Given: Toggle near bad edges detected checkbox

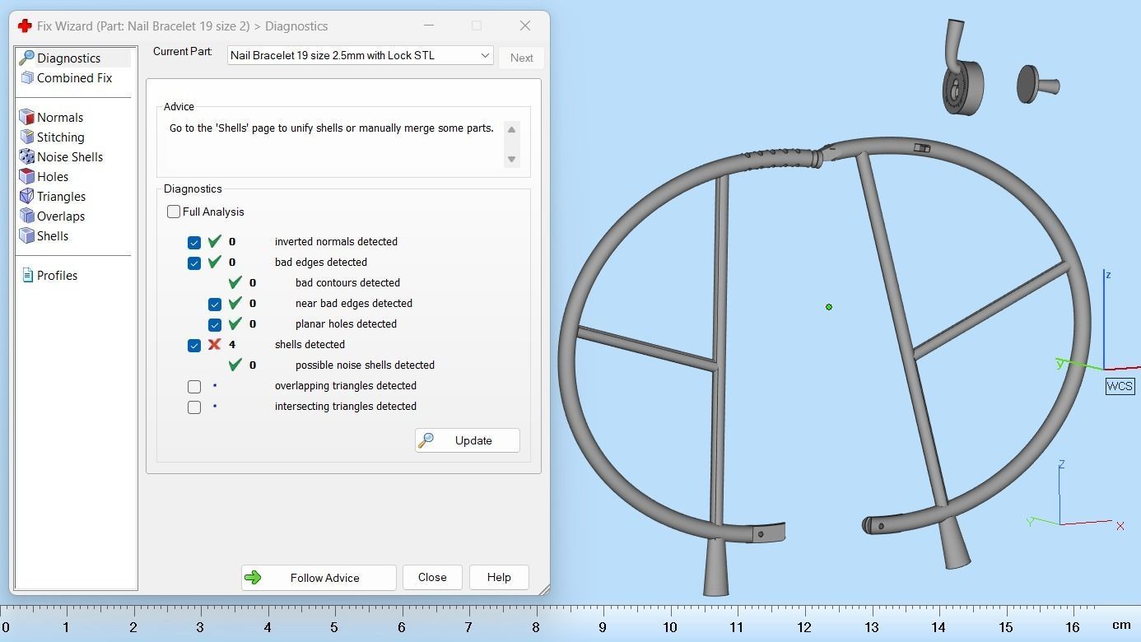Looking at the screenshot, I should (x=215, y=304).
